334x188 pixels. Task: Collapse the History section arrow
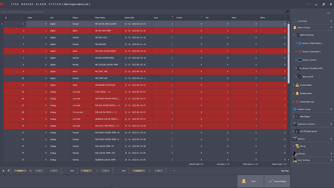click(x=331, y=139)
